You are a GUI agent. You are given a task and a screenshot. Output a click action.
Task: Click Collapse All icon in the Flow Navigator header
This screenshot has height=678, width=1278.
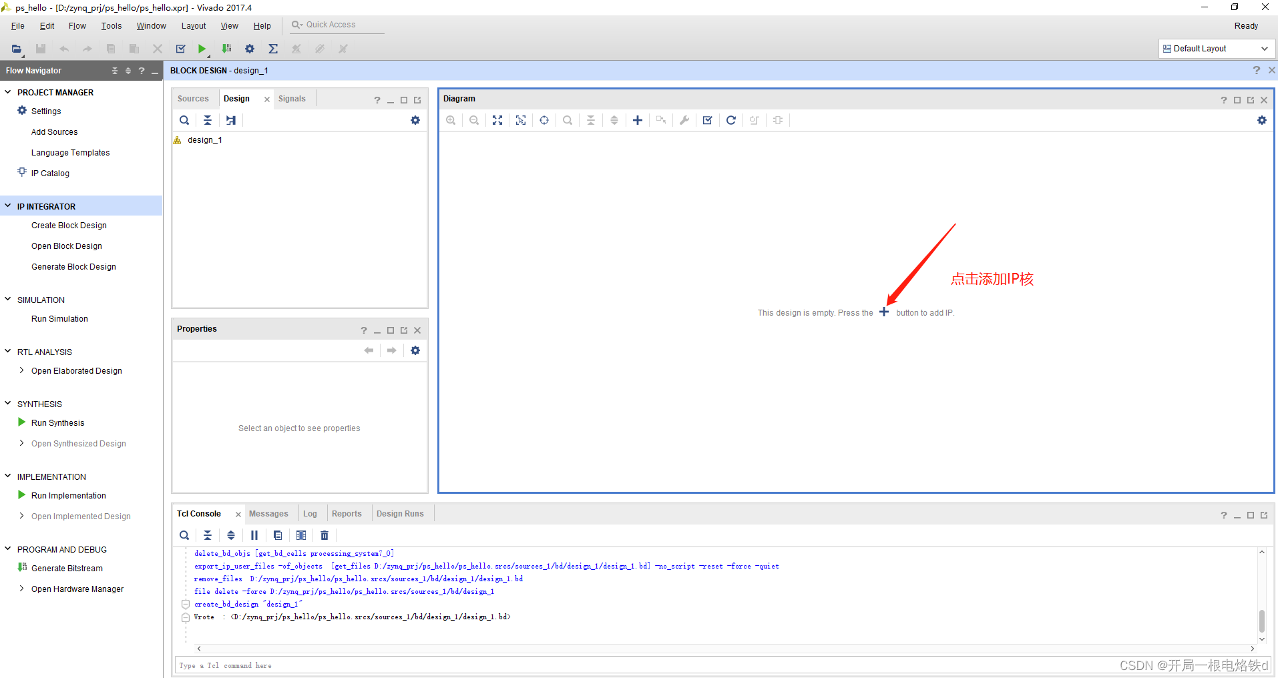[x=115, y=71]
